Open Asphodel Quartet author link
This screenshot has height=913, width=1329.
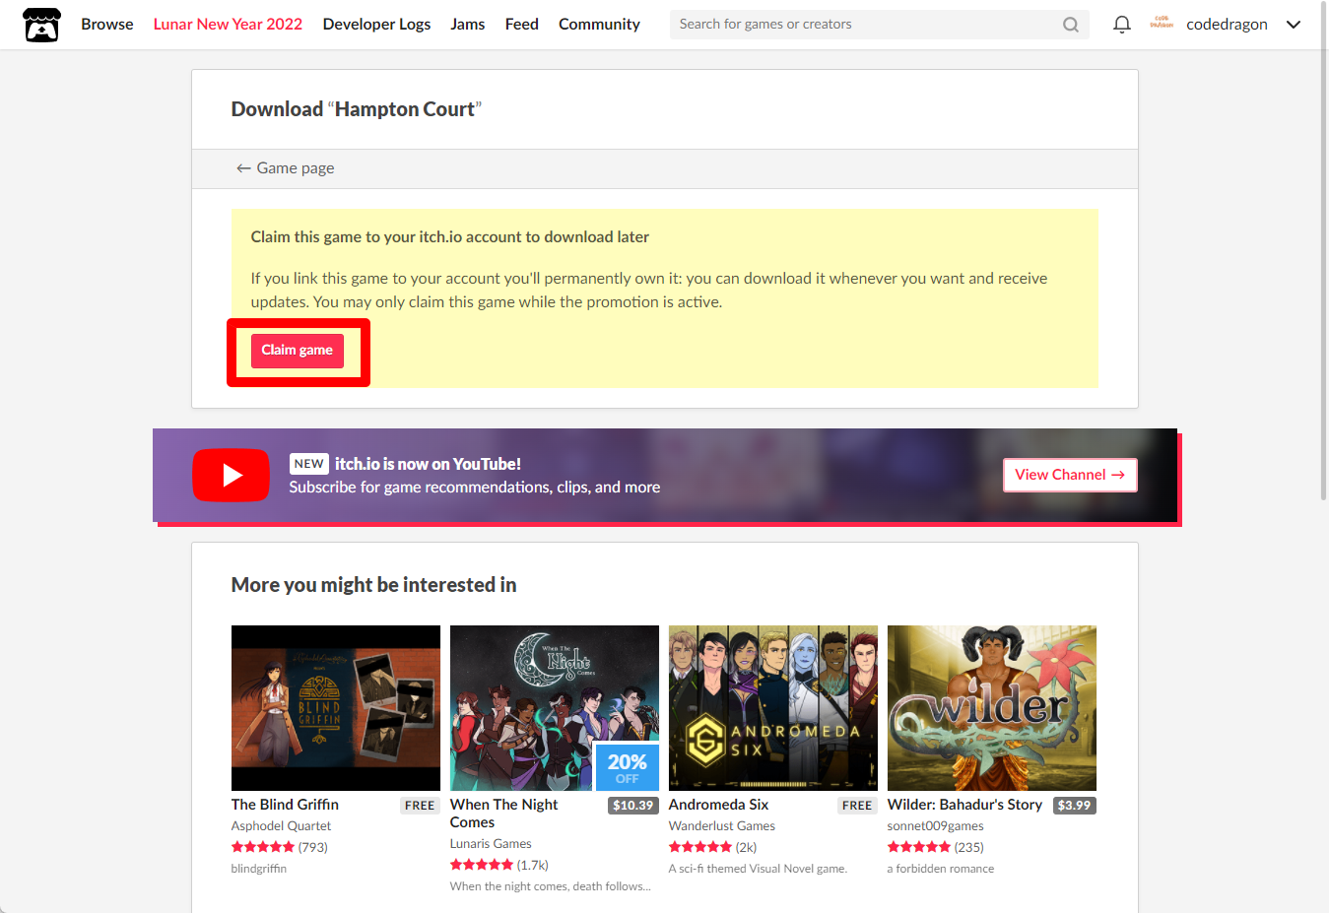[x=281, y=826]
